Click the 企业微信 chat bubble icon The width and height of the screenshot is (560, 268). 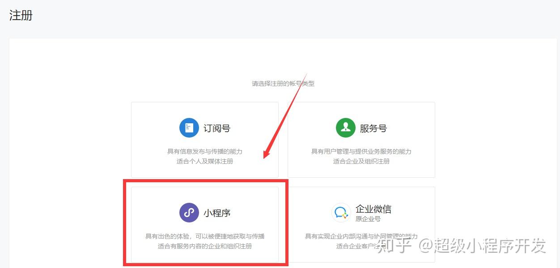click(341, 213)
